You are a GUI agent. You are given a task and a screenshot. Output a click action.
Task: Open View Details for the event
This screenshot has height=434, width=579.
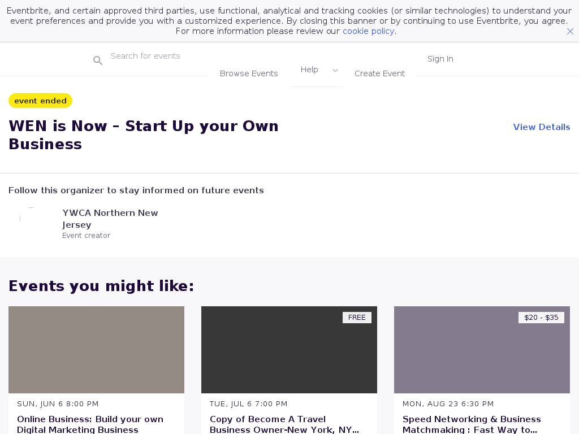[541, 127]
